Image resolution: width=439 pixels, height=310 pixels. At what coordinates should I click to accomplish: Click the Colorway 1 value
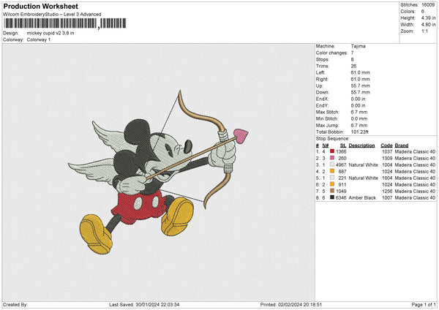click(39, 39)
